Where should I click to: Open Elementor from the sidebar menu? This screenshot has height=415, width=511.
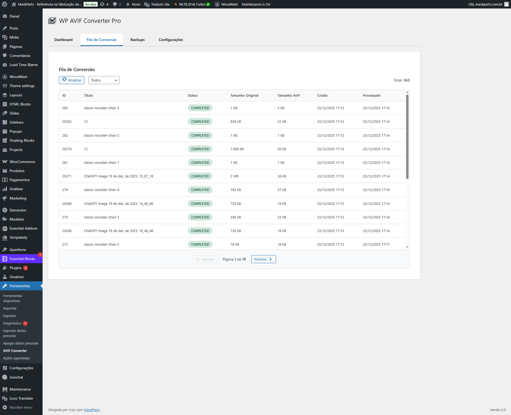point(18,210)
